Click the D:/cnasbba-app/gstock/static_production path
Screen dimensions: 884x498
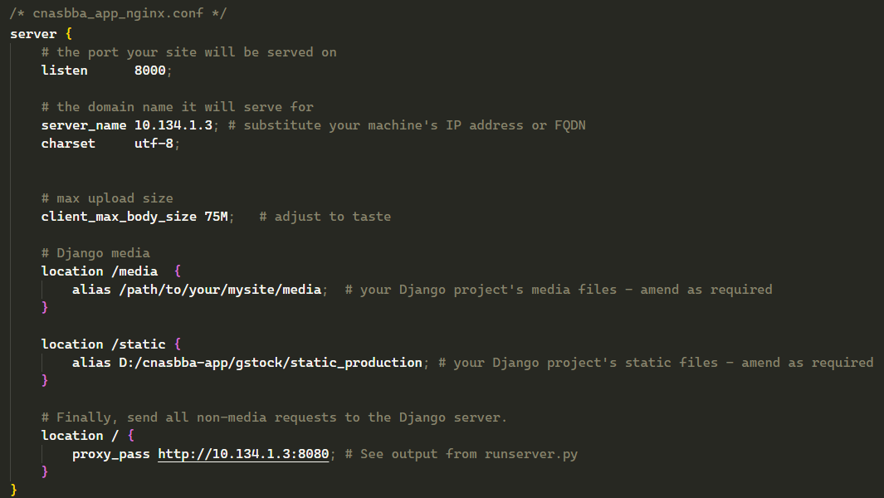270,363
